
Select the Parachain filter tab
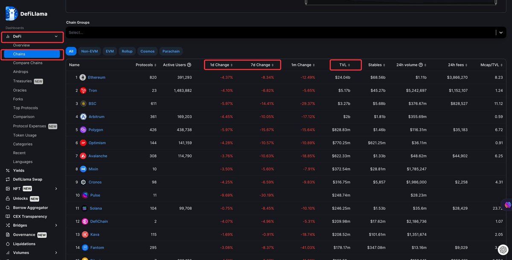[x=171, y=51]
